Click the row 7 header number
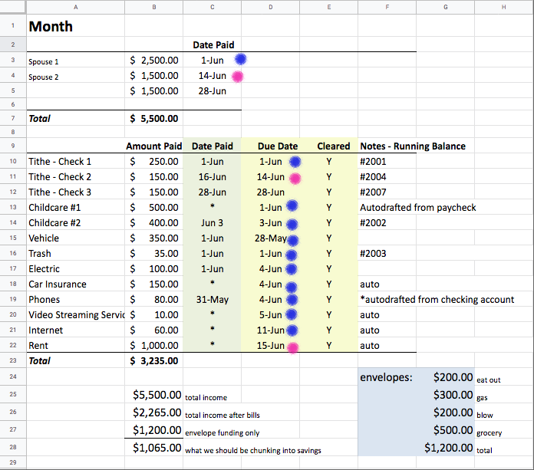This screenshot has height=470, width=534. point(12,119)
